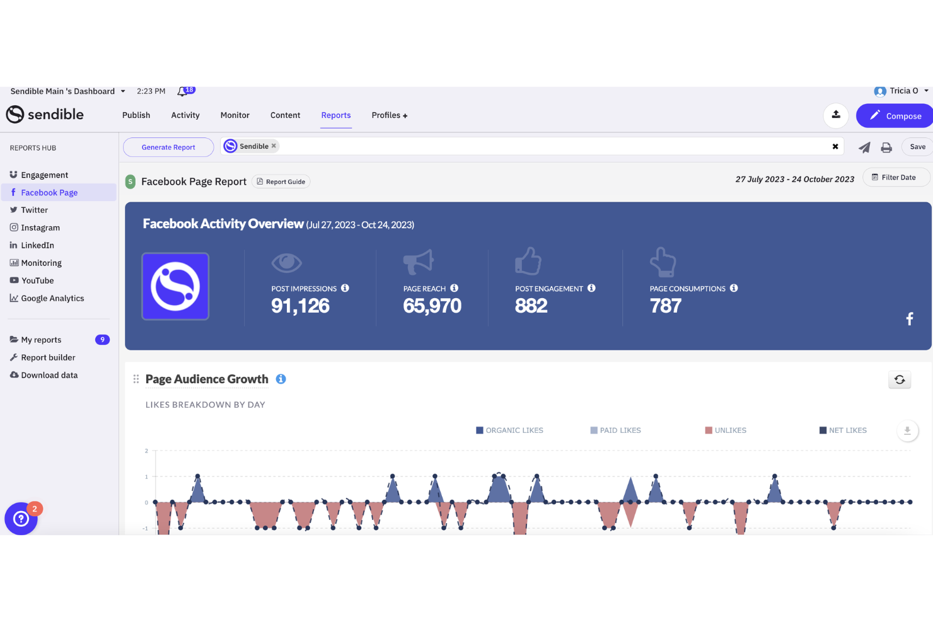Open the Instagram report section
Screen dimensions: 933x622
point(40,227)
